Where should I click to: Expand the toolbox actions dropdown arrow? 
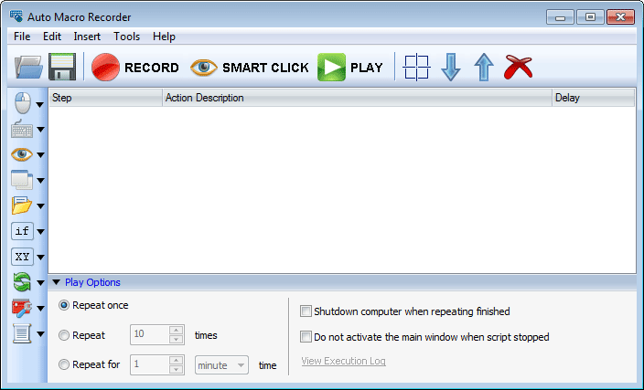pyautogui.click(x=40, y=309)
